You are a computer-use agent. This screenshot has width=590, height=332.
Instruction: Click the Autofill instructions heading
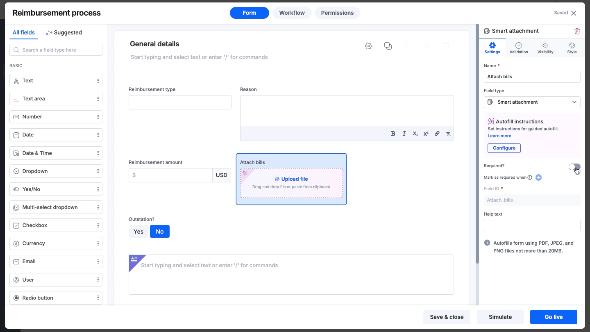[x=520, y=121]
